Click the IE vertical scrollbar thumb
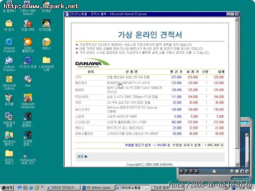 tap(237, 85)
